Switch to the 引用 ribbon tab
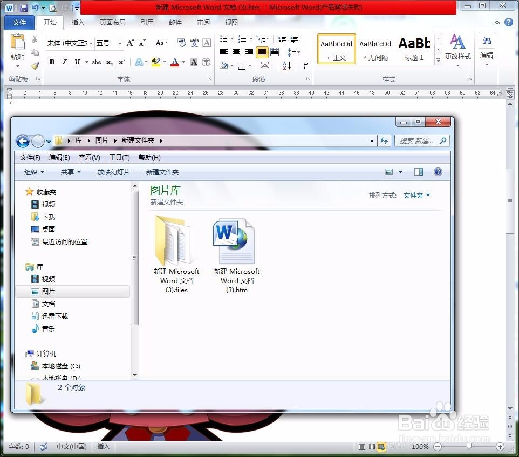The image size is (519, 457). click(147, 23)
